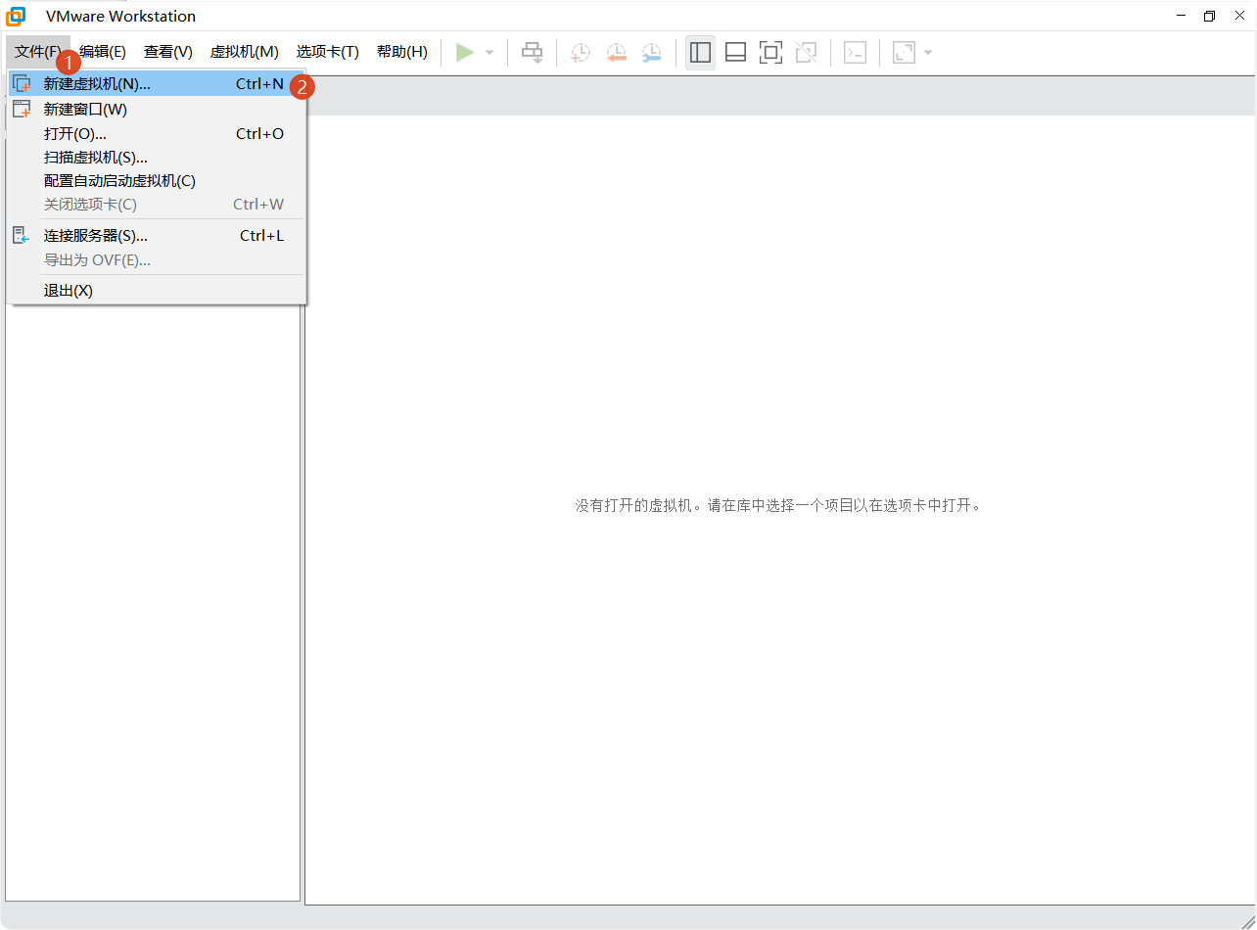Click the VMware Workstation title text

click(120, 17)
